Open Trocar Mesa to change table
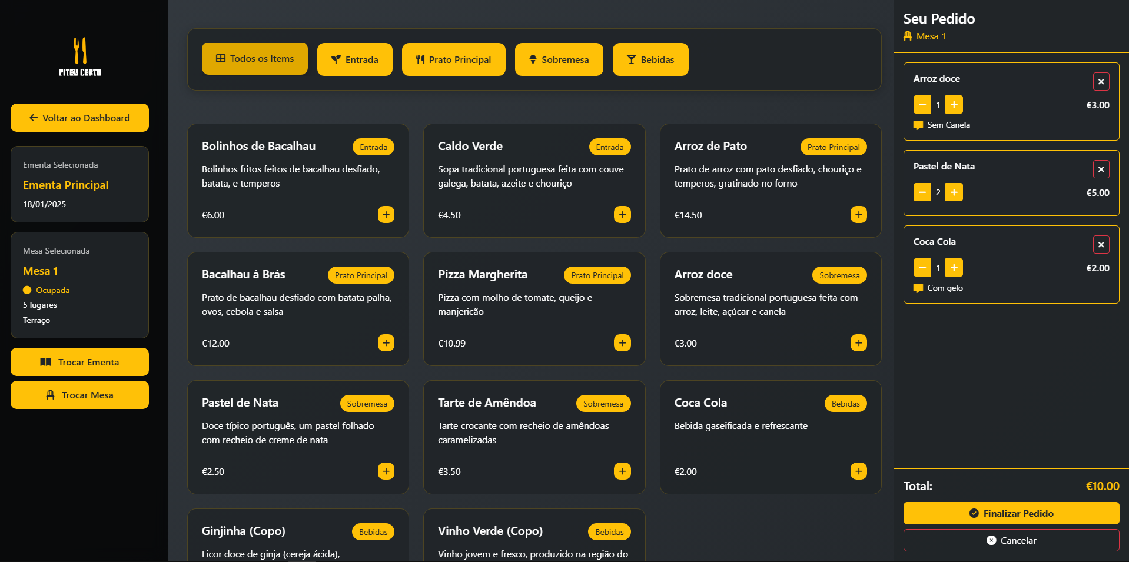This screenshot has width=1129, height=562. pyautogui.click(x=79, y=395)
